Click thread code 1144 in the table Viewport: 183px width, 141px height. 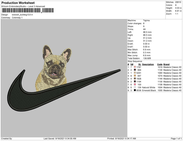tap(160, 79)
